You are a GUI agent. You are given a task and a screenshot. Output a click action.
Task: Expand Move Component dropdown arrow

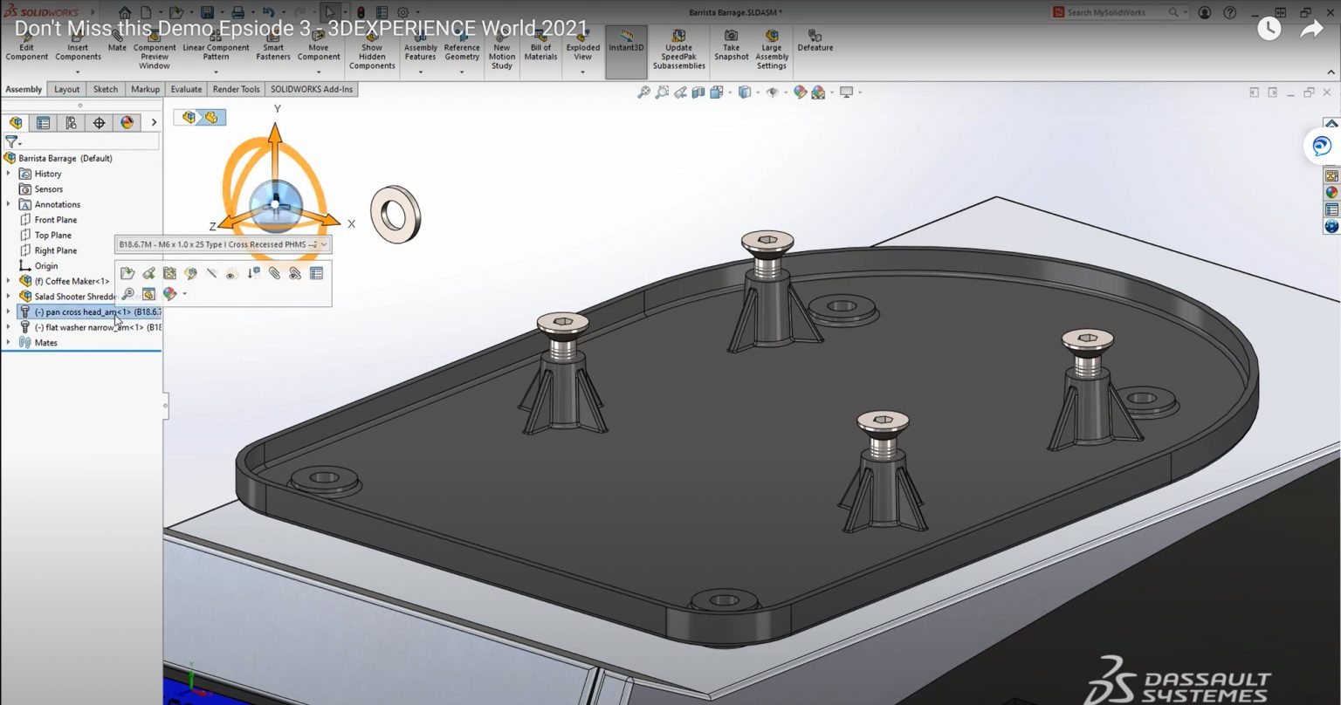[319, 72]
